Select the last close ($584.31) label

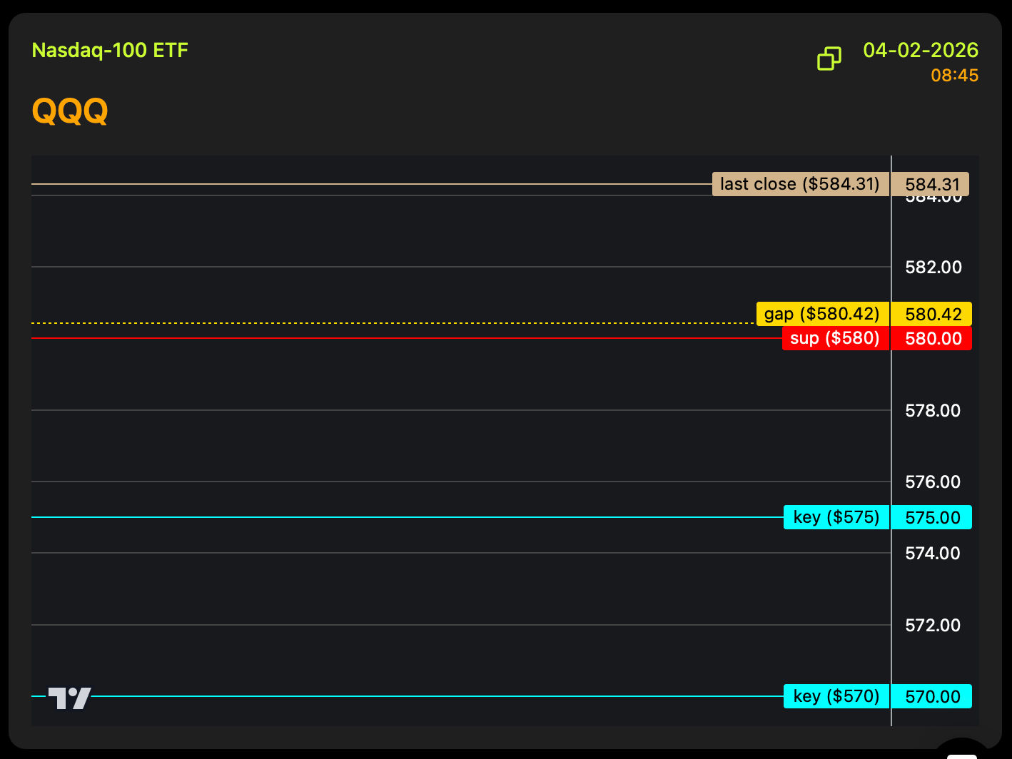(800, 184)
